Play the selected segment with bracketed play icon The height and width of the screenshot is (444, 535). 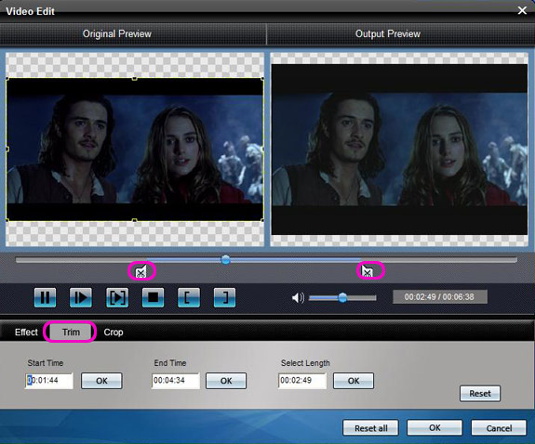point(117,297)
